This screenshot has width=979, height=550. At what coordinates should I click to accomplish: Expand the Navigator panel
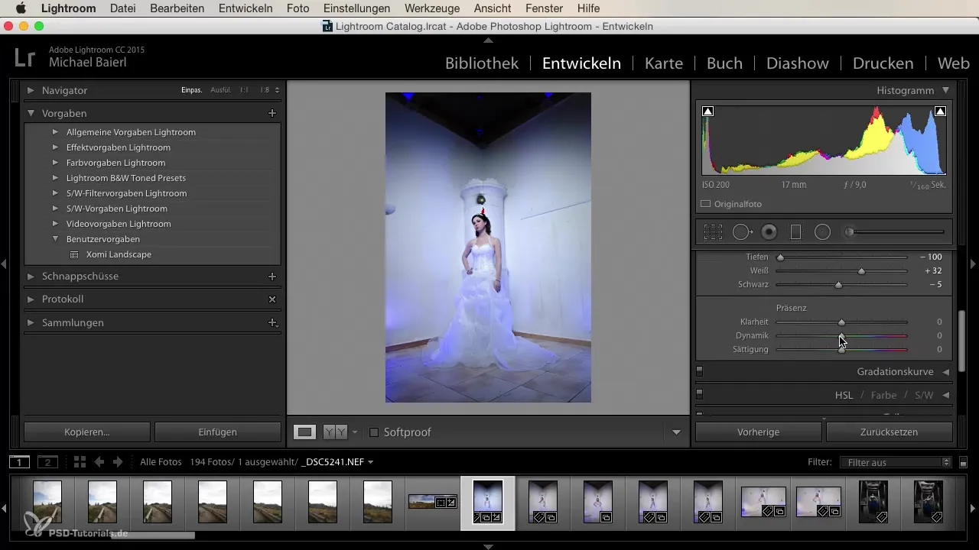point(31,90)
